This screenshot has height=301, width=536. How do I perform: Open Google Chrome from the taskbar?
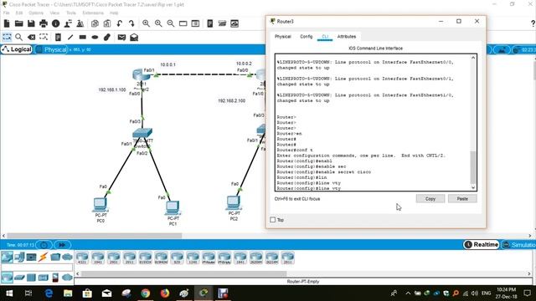pos(146,293)
